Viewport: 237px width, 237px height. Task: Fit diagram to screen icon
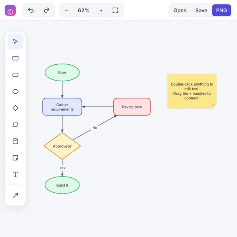point(115,10)
